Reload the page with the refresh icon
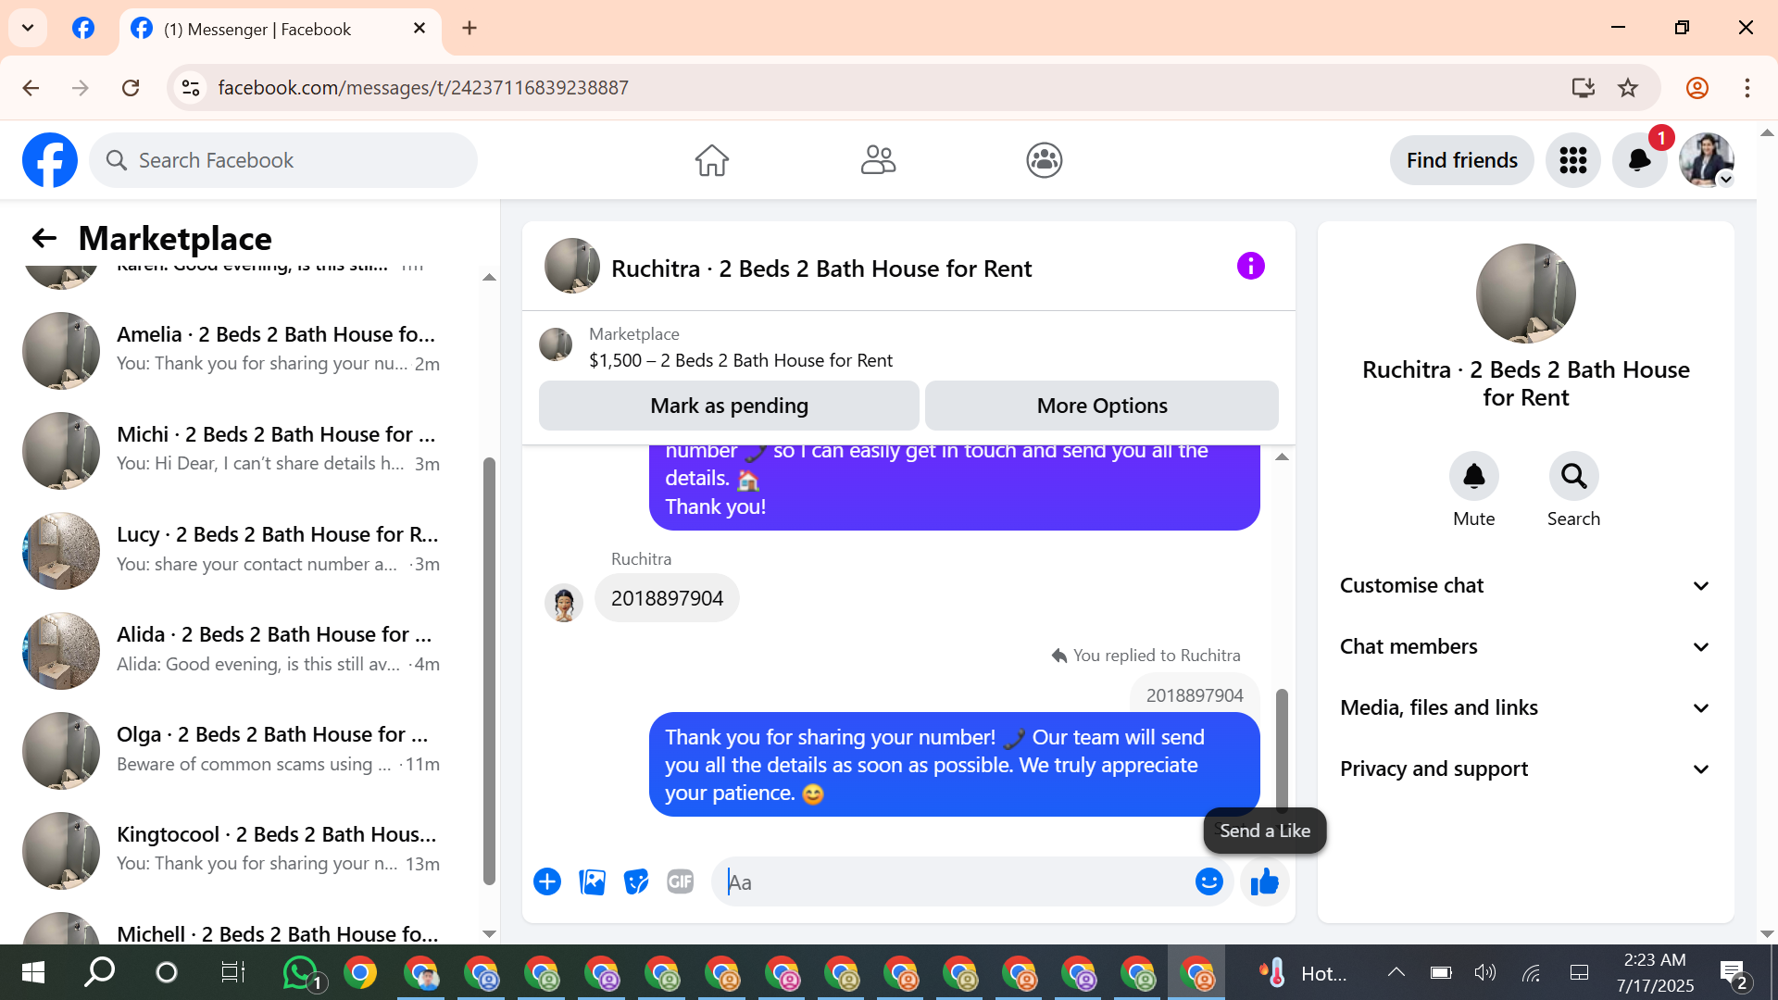 131,88
